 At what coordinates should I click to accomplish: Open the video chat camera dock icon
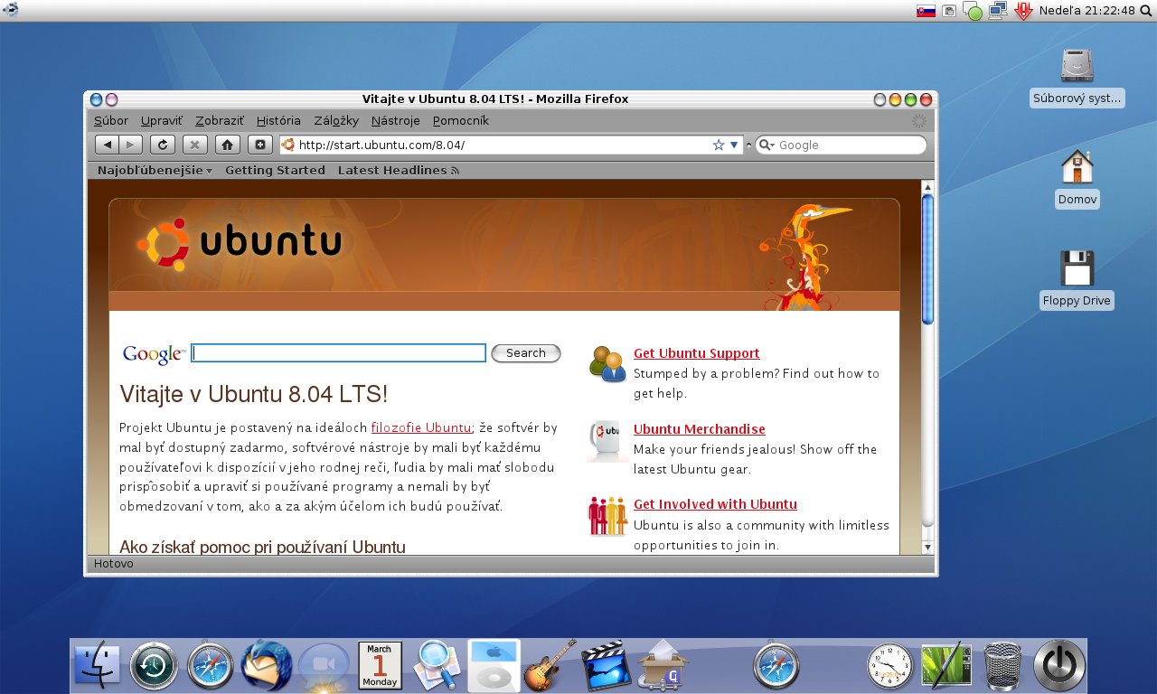coord(323,667)
